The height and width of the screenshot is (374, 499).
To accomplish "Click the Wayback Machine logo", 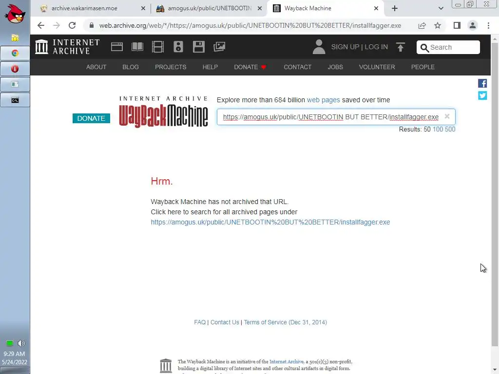I will point(163,112).
